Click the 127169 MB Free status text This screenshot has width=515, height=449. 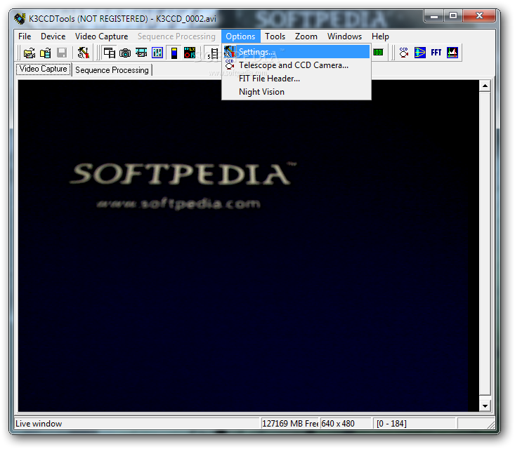pyautogui.click(x=290, y=424)
